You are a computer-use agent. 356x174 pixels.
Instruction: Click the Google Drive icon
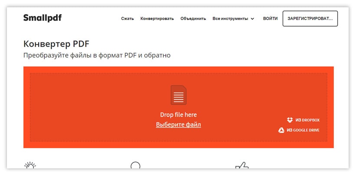coord(281,130)
